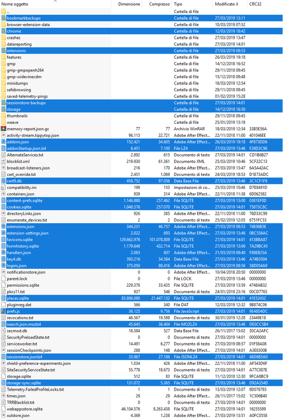Click the extensions folder icon
Screen dimensions: 283x420
pyautogui.click(x=3, y=50)
